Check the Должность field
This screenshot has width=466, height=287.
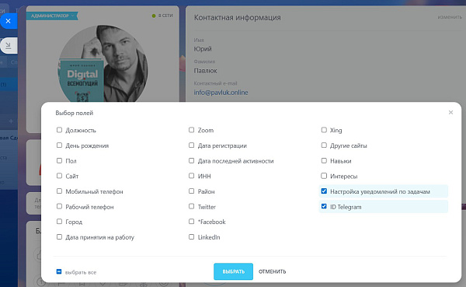point(60,130)
